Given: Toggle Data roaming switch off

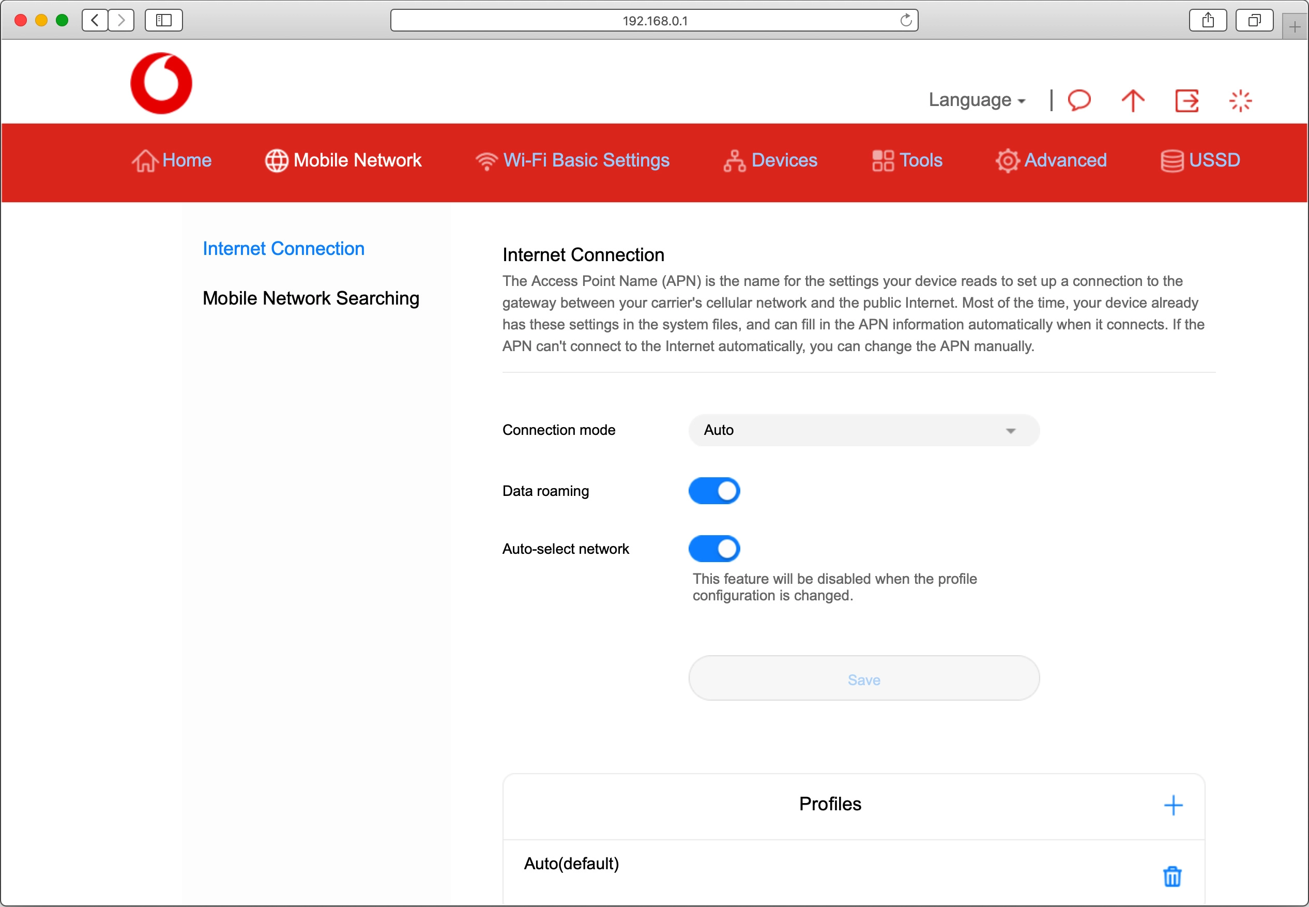Looking at the screenshot, I should (x=714, y=490).
